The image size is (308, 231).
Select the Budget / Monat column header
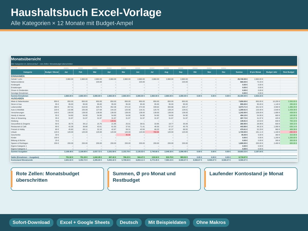[52, 72]
